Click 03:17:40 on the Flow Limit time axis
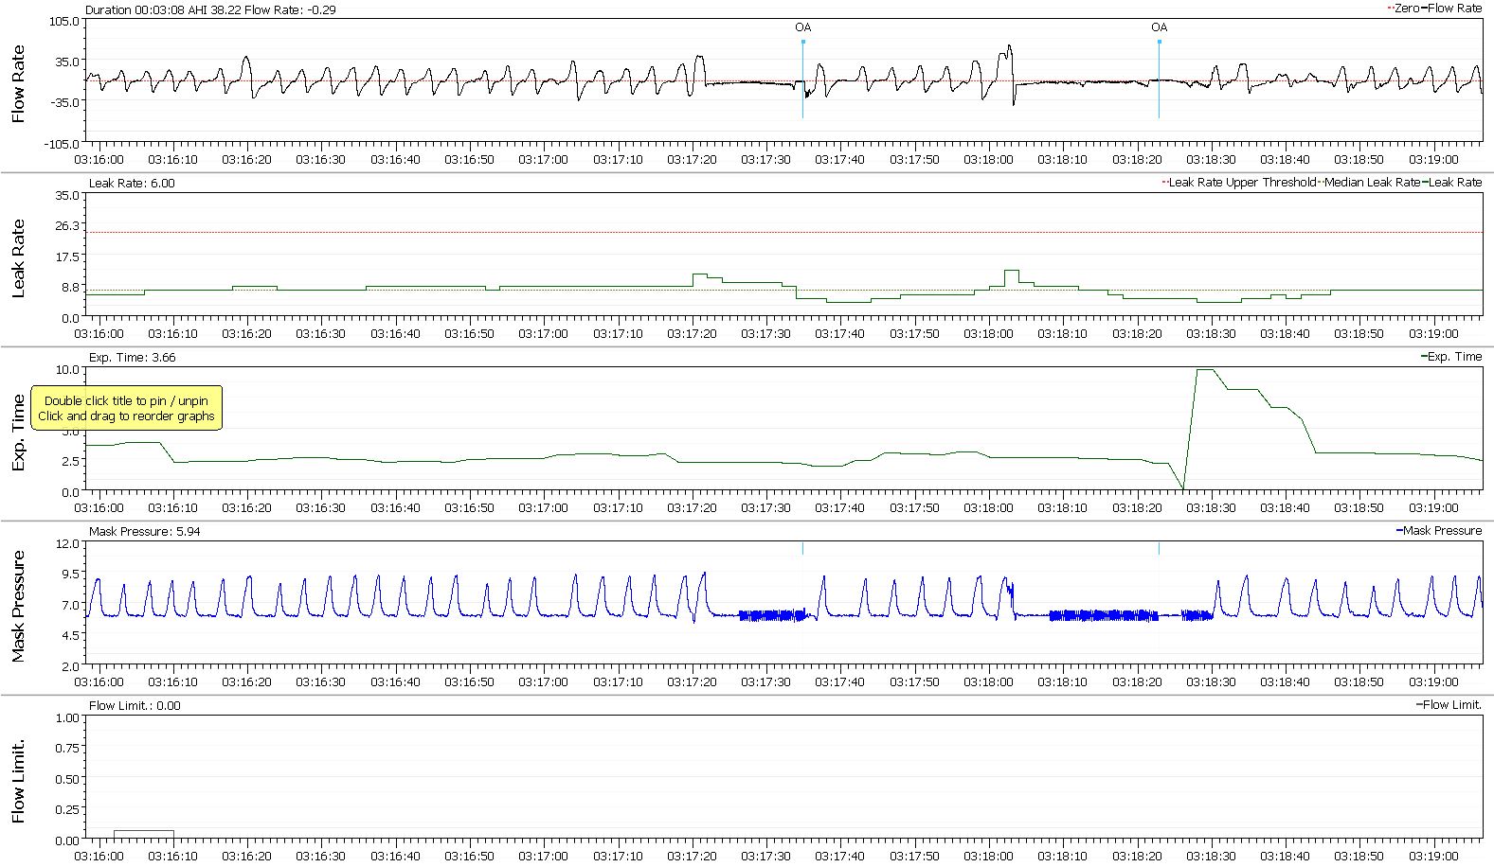 tap(840, 856)
